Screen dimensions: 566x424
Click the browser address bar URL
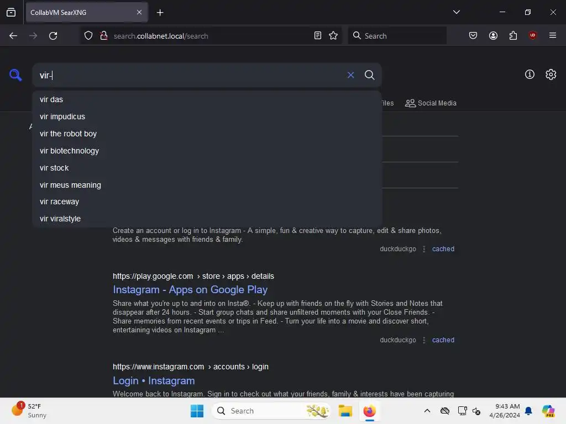161,36
